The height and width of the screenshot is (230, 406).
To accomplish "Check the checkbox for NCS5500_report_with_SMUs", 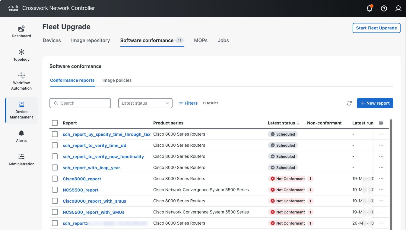I will point(55,212).
